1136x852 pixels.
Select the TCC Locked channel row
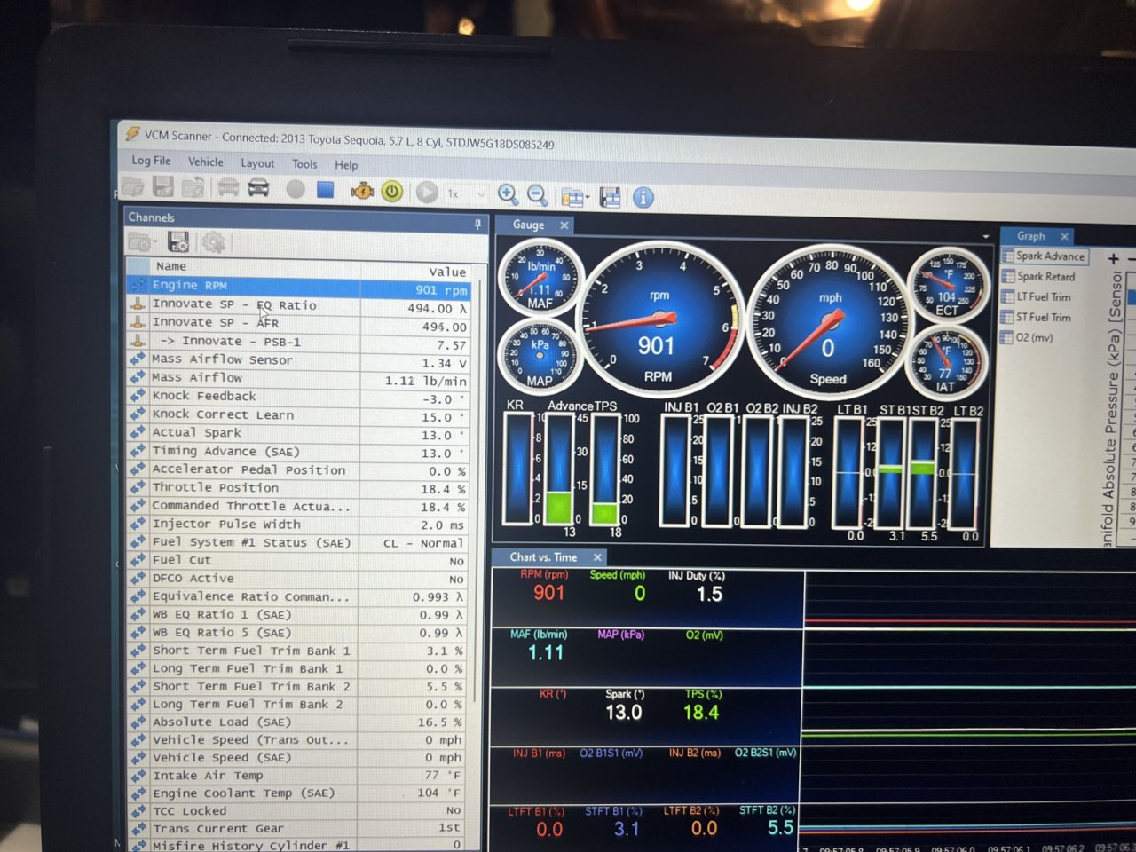coord(298,811)
